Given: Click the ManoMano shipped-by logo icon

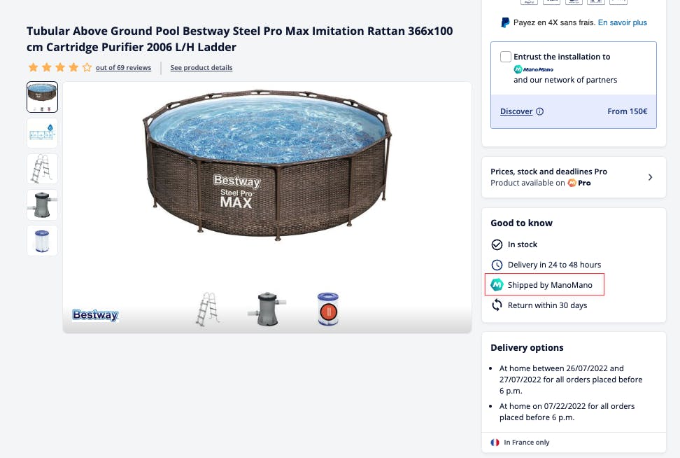Looking at the screenshot, I should point(497,285).
